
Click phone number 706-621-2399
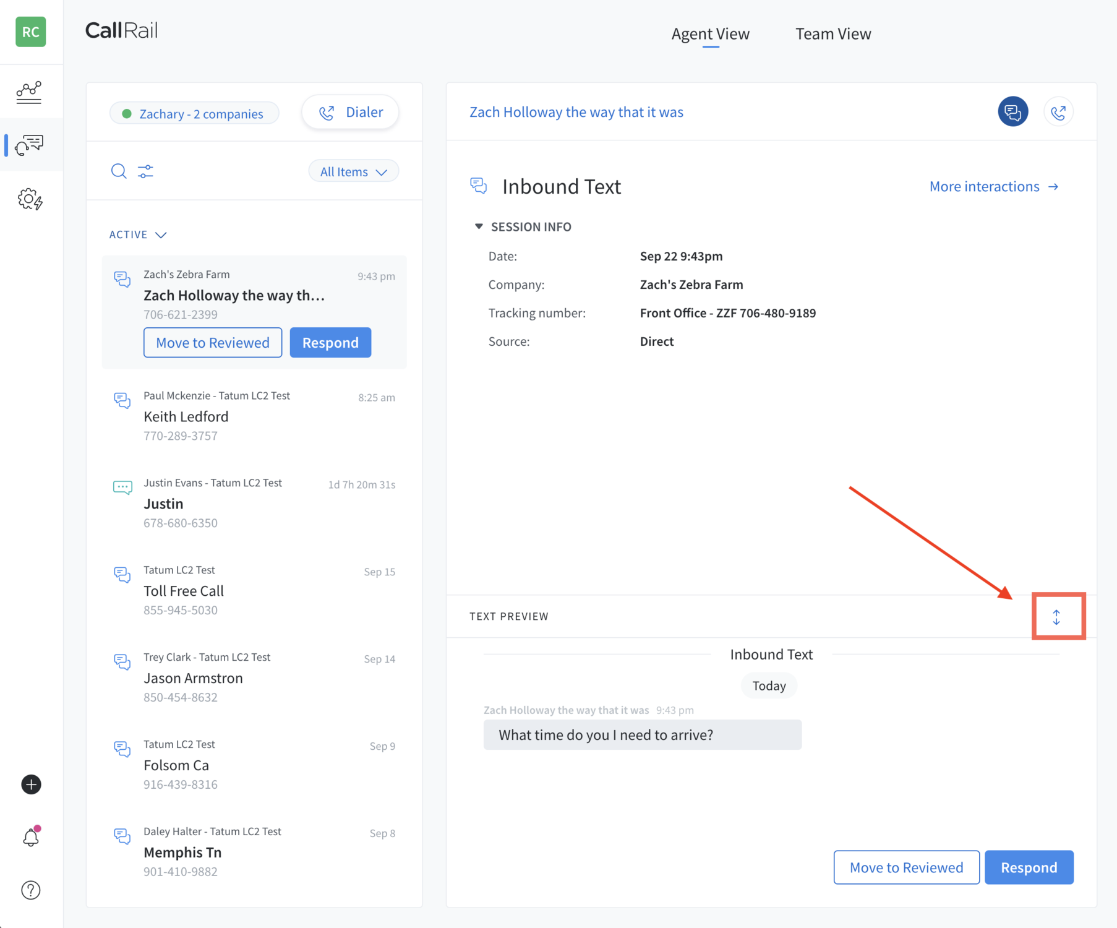[x=181, y=314]
